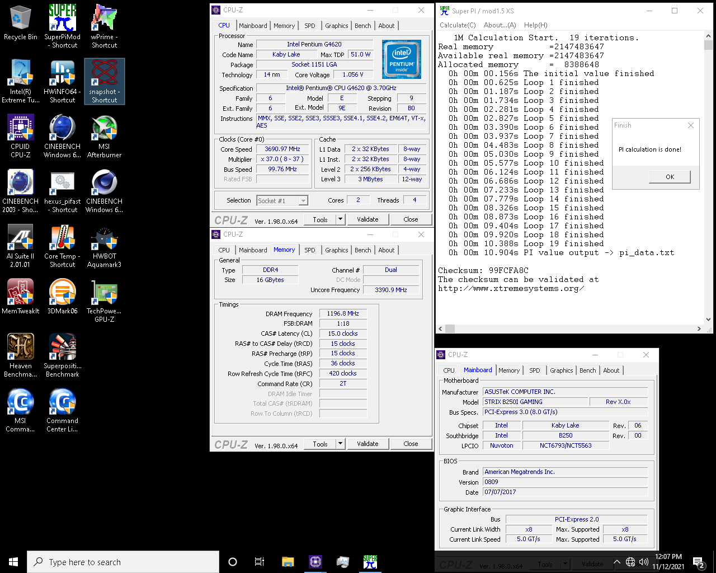Image resolution: width=716 pixels, height=573 pixels.
Task: Click Type here to search box
Action: click(123, 562)
